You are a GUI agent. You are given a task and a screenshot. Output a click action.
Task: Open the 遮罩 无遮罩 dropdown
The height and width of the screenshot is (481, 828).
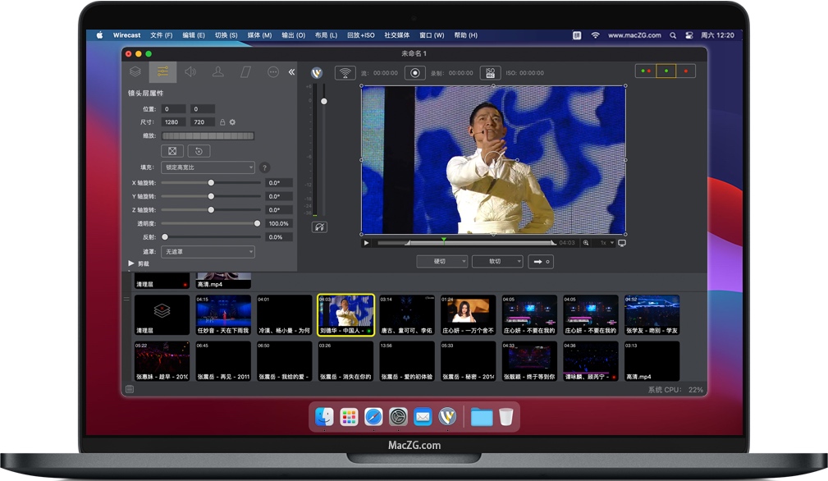[208, 251]
